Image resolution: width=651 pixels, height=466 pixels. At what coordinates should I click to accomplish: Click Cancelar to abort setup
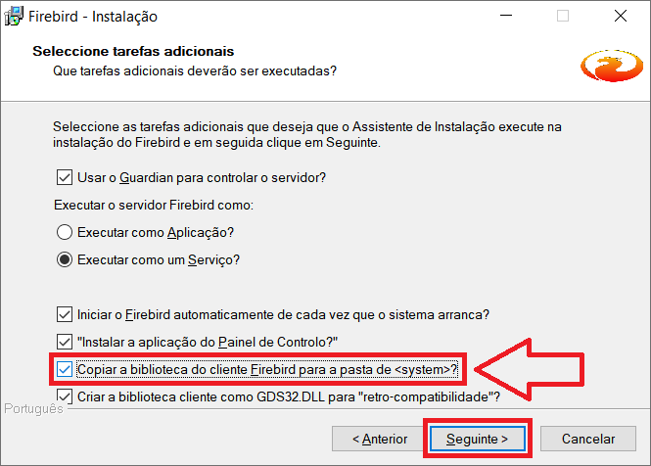588,439
